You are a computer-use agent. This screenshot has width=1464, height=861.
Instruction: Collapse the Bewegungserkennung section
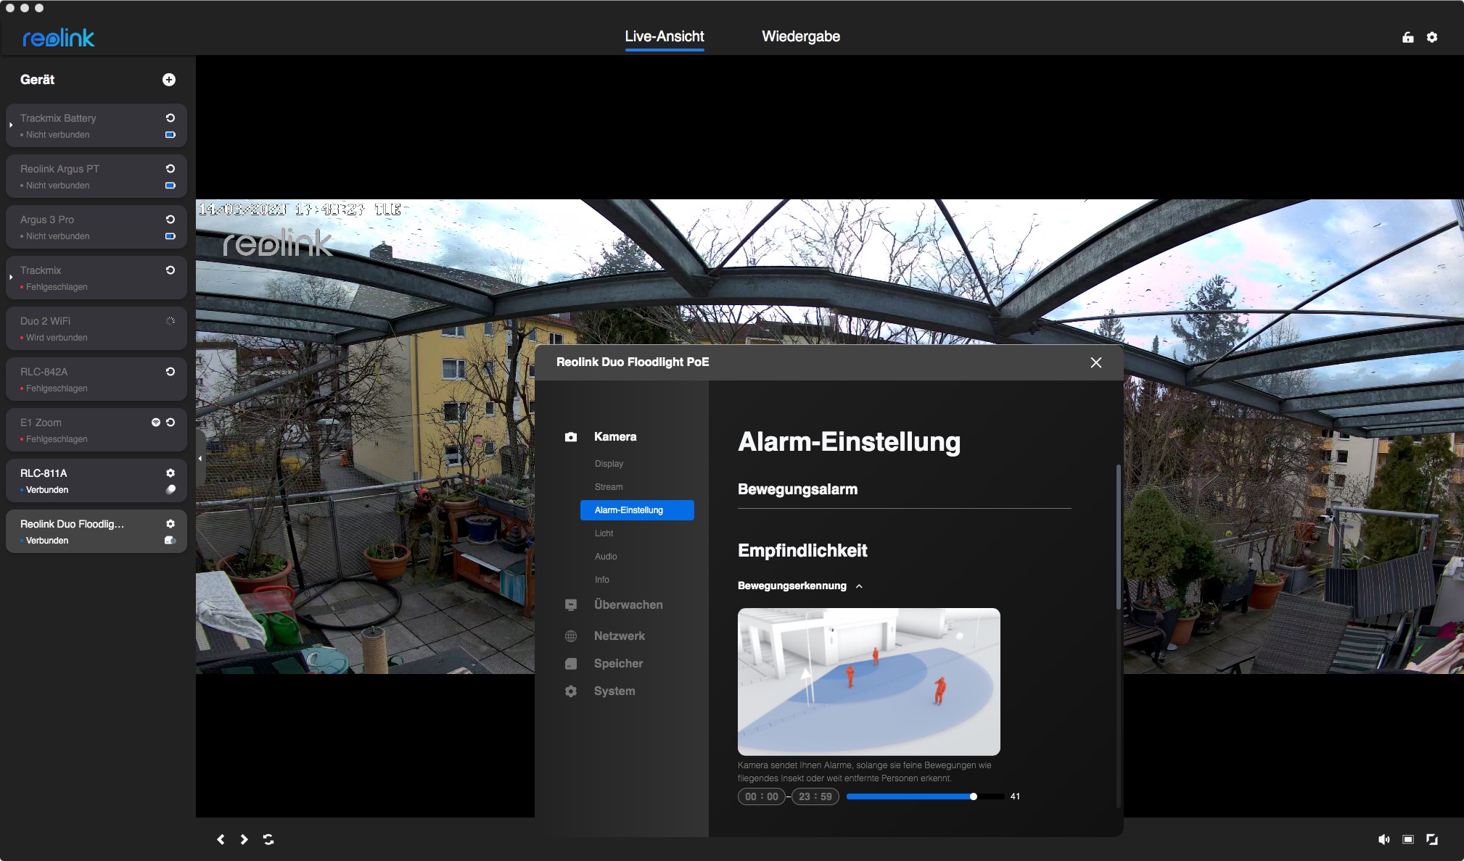click(x=859, y=586)
